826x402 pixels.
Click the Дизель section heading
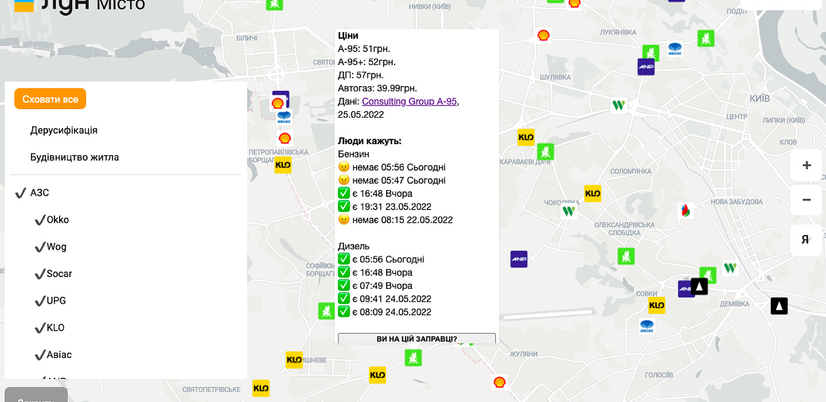[x=354, y=246]
